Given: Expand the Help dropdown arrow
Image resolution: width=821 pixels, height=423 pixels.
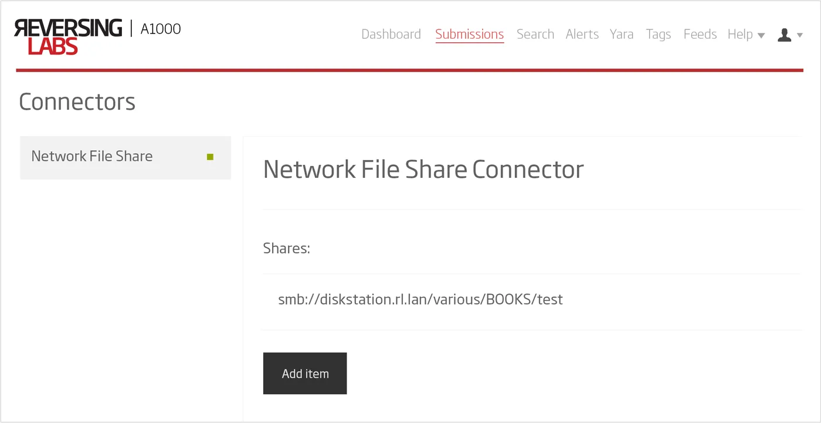Looking at the screenshot, I should click(x=761, y=35).
